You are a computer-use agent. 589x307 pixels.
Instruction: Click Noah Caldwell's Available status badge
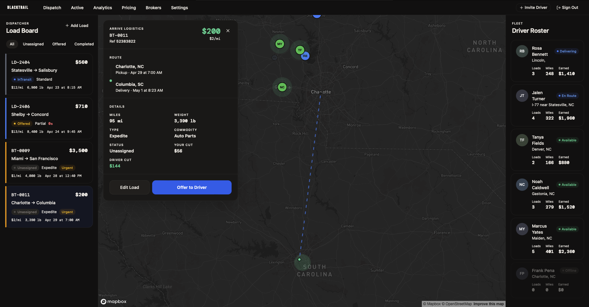coord(567,185)
